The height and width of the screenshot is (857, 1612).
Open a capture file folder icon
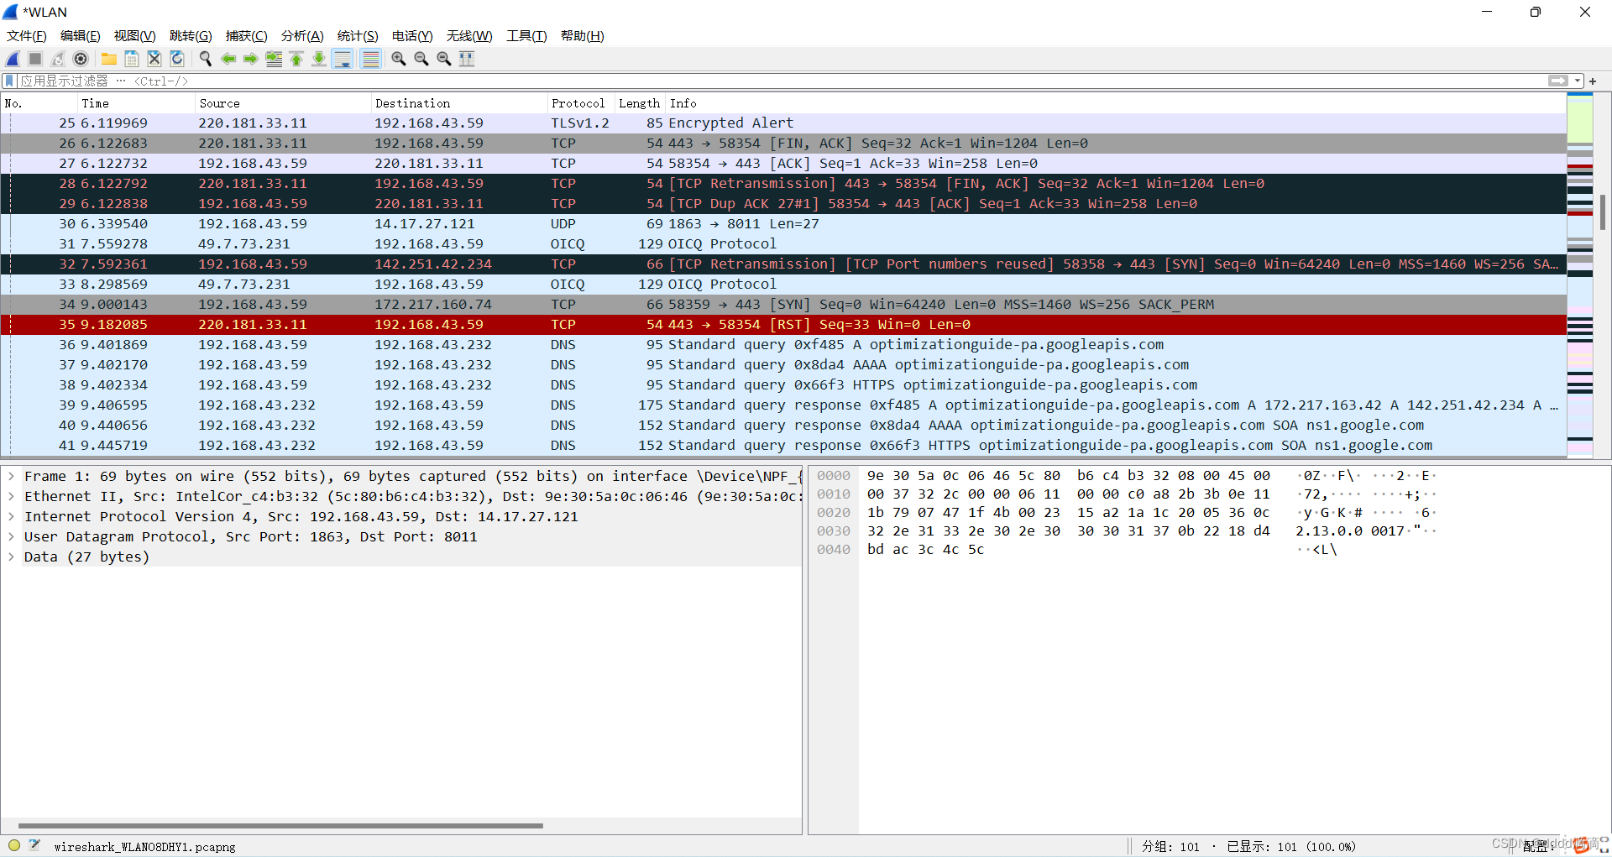109,59
